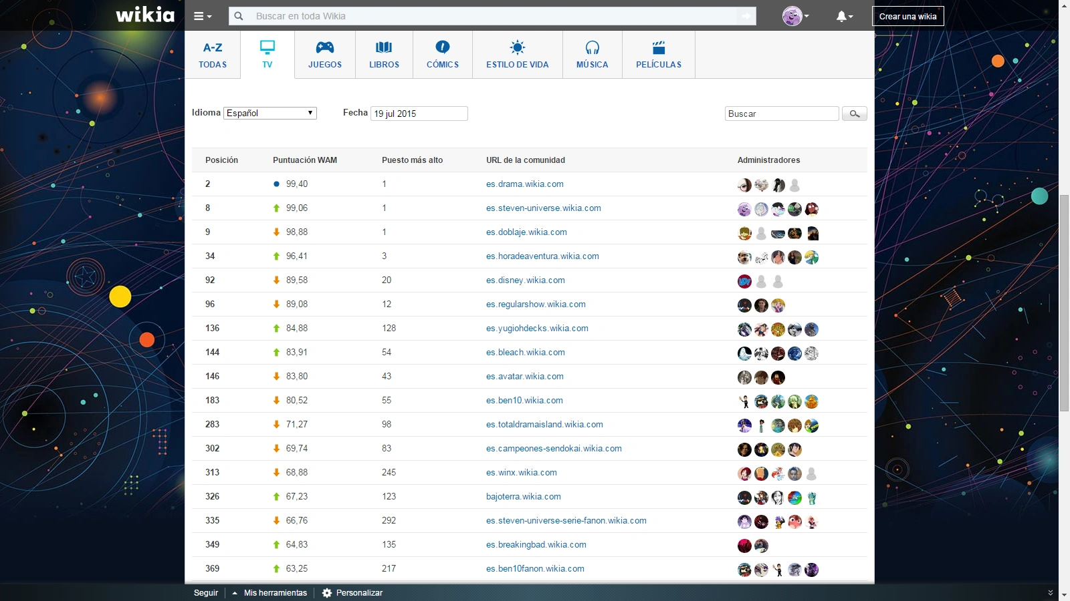Click the magnifier icon in the global search bar

(x=239, y=16)
